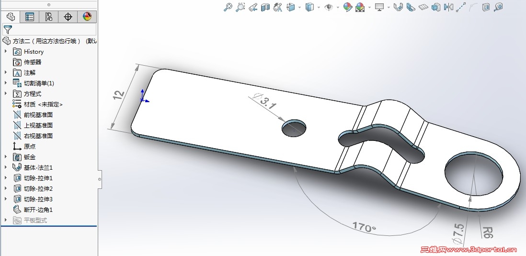Open the Measure tool
This screenshot has width=526, height=256.
499,7
